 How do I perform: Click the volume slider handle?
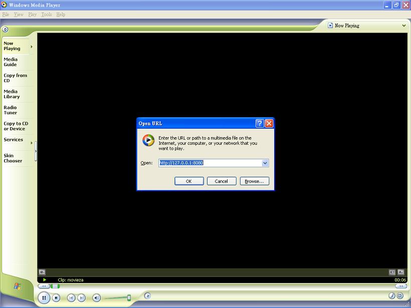[129, 298]
